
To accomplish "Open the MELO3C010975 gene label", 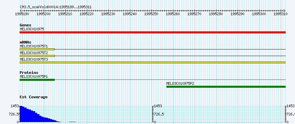I will tap(32, 29).
